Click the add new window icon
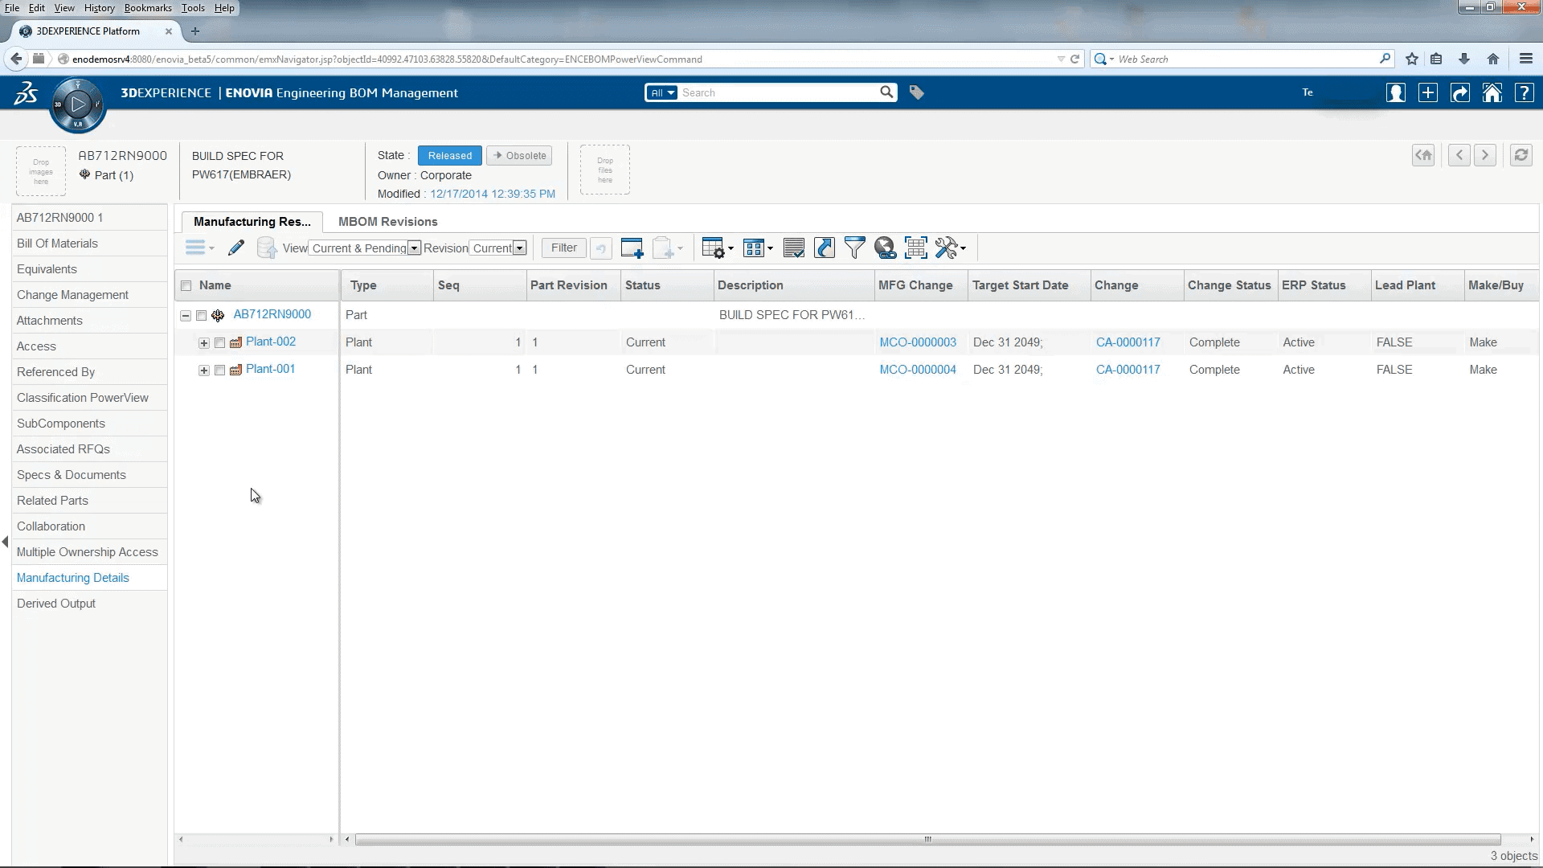The width and height of the screenshot is (1543, 868). [632, 248]
